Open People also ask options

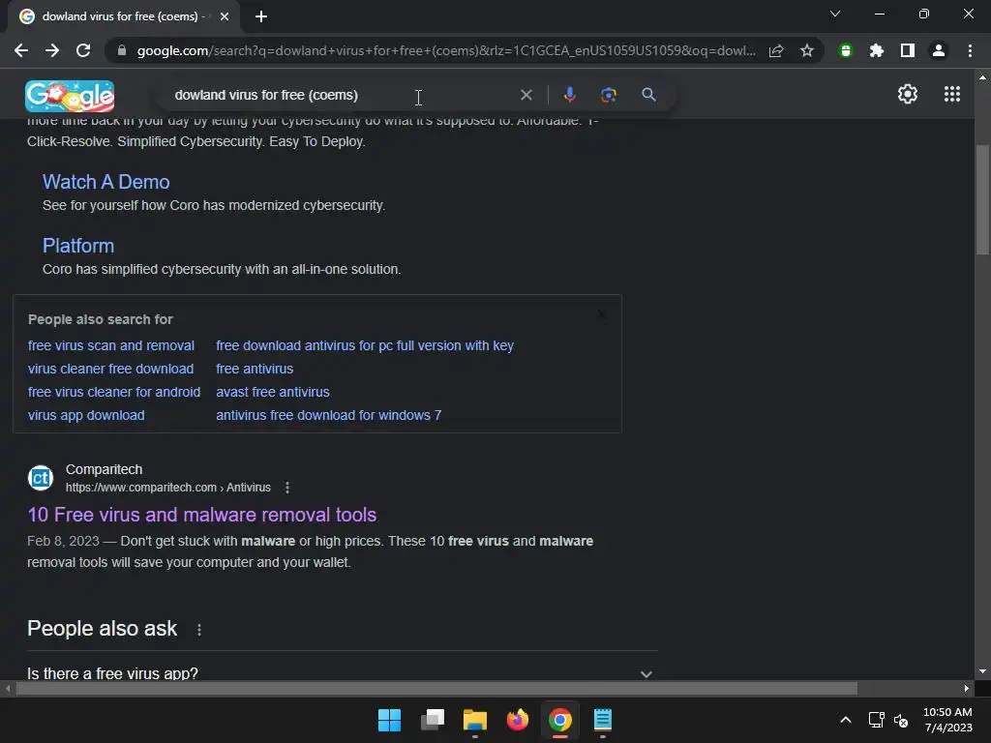point(199,629)
